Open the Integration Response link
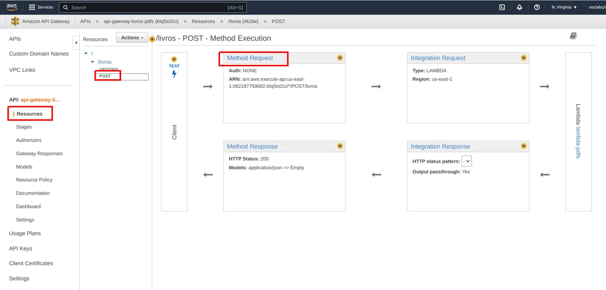Screen dimensions: 606x290 click(x=440, y=146)
